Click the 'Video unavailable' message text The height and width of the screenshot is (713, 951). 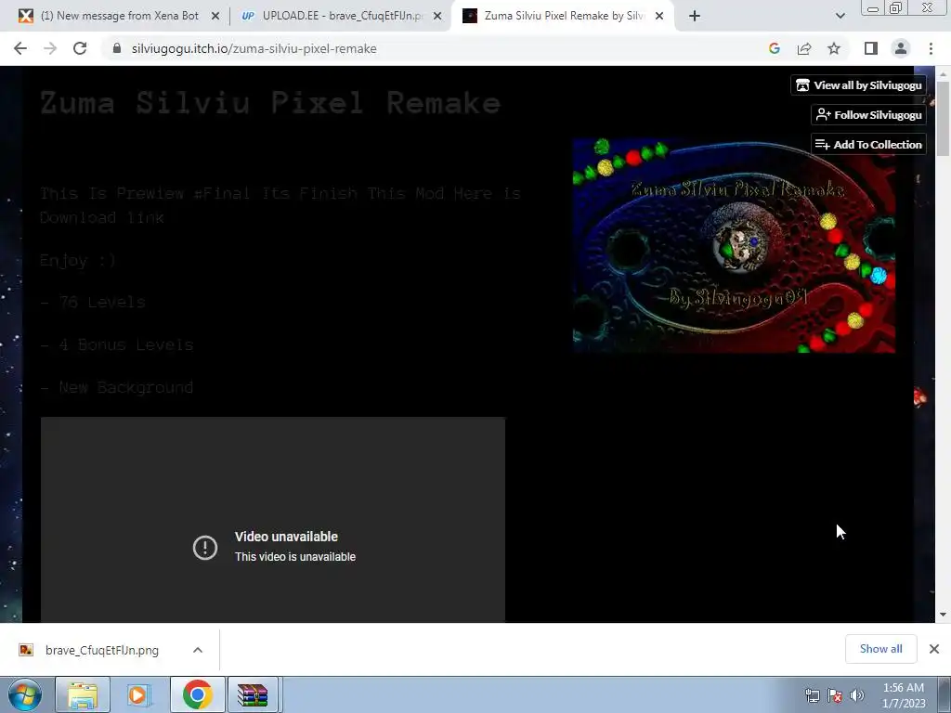286,537
